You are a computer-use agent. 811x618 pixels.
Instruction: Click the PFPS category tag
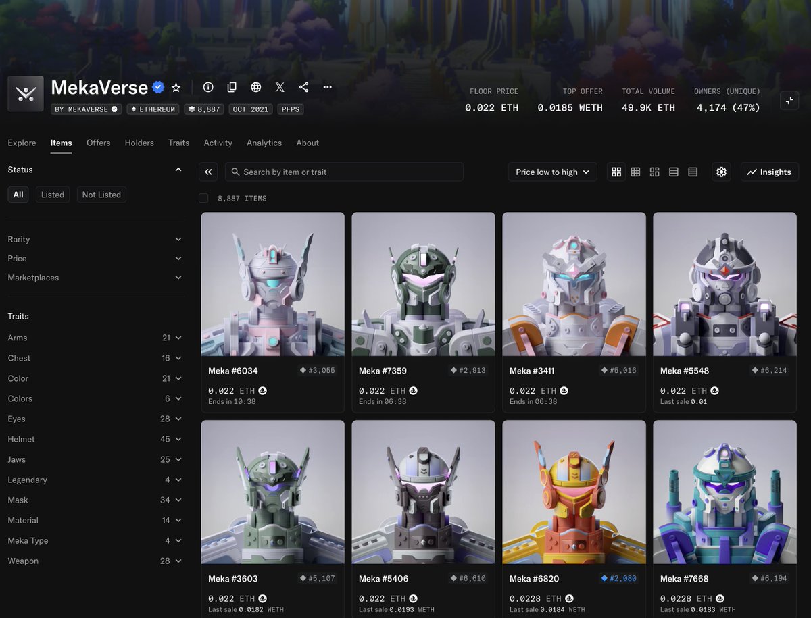pyautogui.click(x=289, y=109)
